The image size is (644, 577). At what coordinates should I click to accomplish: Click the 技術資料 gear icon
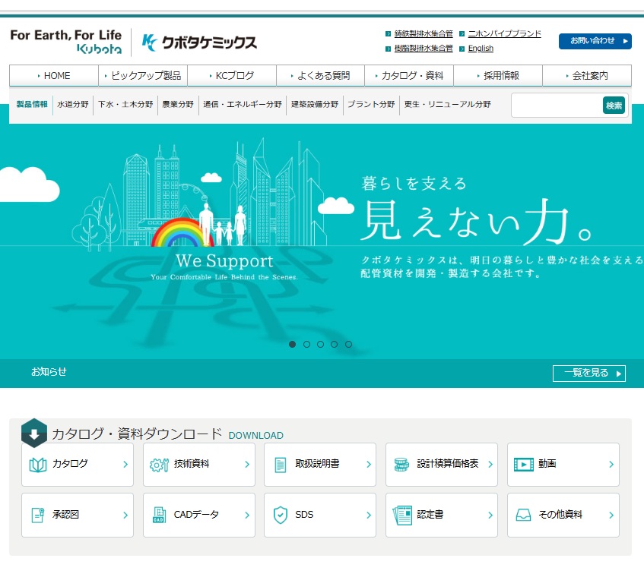click(x=159, y=465)
